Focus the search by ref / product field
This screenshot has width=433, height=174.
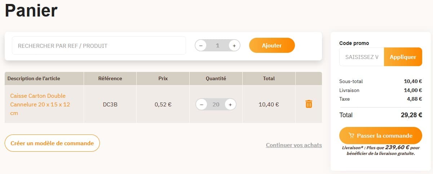99,46
